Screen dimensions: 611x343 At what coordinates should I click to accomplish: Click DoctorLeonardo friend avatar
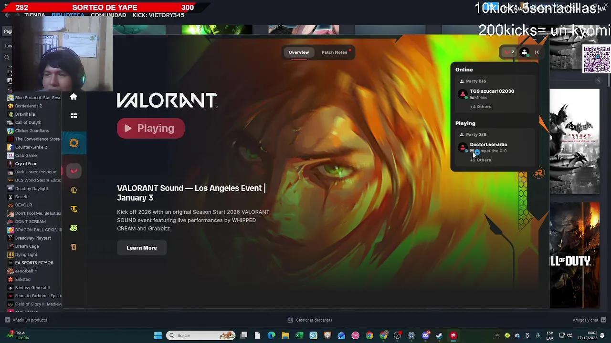pos(462,147)
